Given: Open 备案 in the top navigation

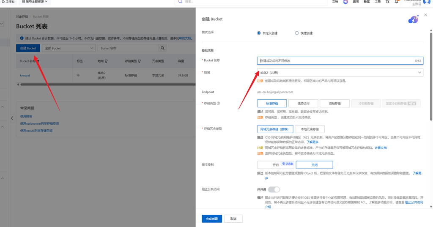Looking at the screenshot, I should (367, 2).
